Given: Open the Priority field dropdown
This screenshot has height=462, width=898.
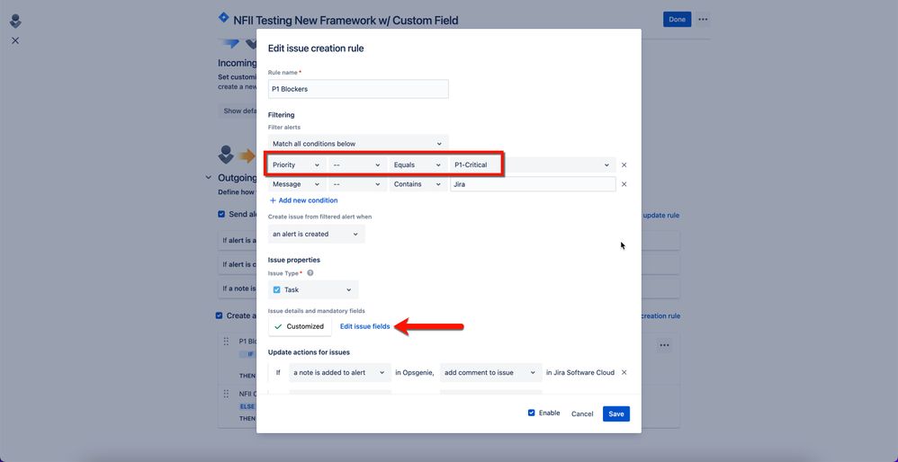Looking at the screenshot, I should point(296,165).
